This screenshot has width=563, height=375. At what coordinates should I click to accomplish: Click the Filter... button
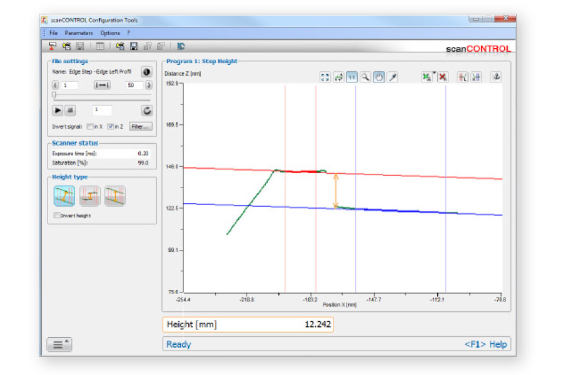[x=140, y=127]
